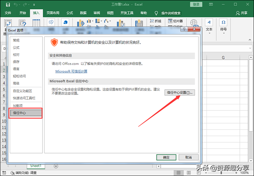
Task: Click the PivotChart icon
Action: click(121, 23)
